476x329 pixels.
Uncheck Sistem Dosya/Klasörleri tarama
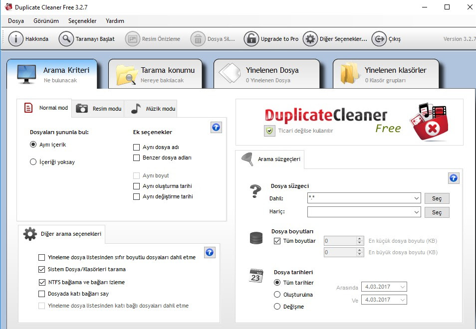coord(41,269)
